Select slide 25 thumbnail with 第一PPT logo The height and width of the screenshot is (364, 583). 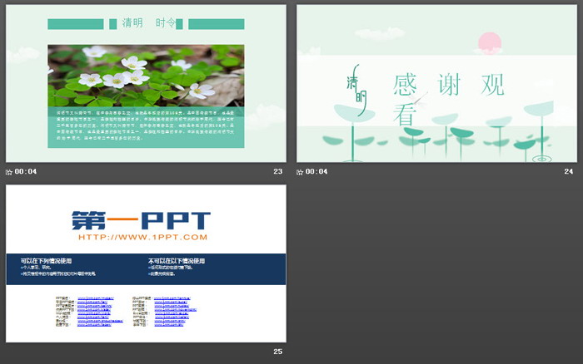coord(146,263)
